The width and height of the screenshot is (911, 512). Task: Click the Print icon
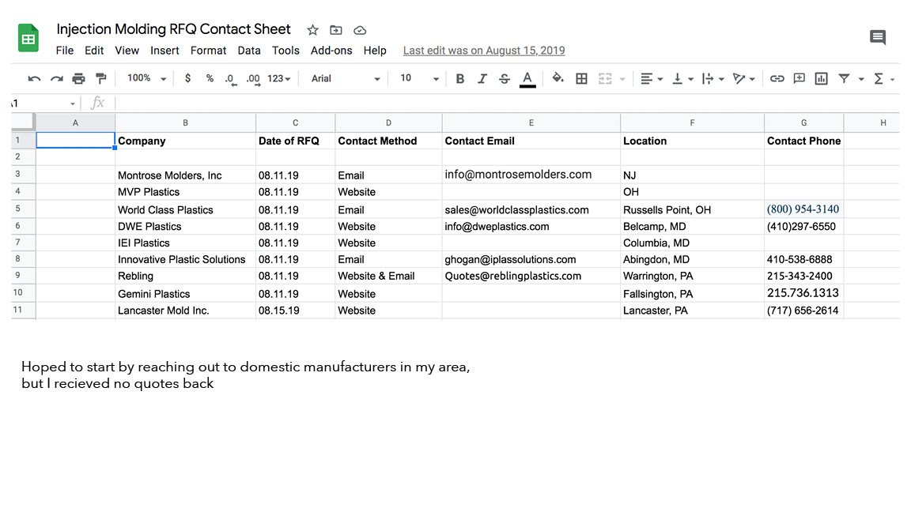point(78,78)
